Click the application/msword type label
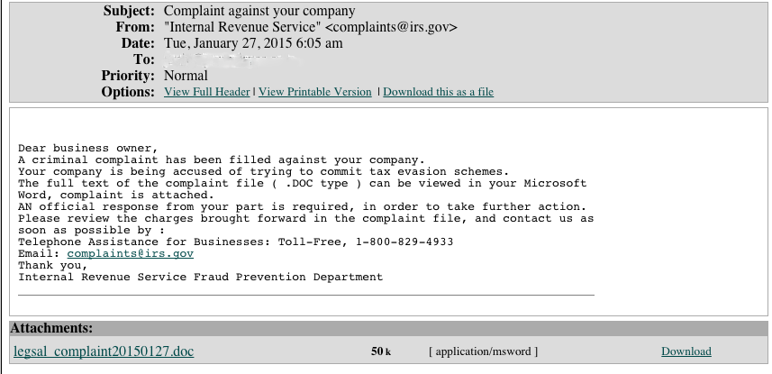Screen dimensions: 772x374 pos(483,351)
